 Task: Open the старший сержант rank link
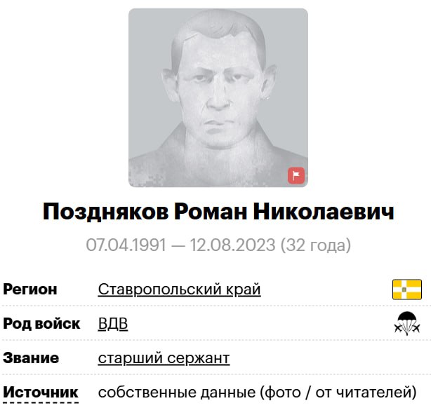[x=164, y=358]
